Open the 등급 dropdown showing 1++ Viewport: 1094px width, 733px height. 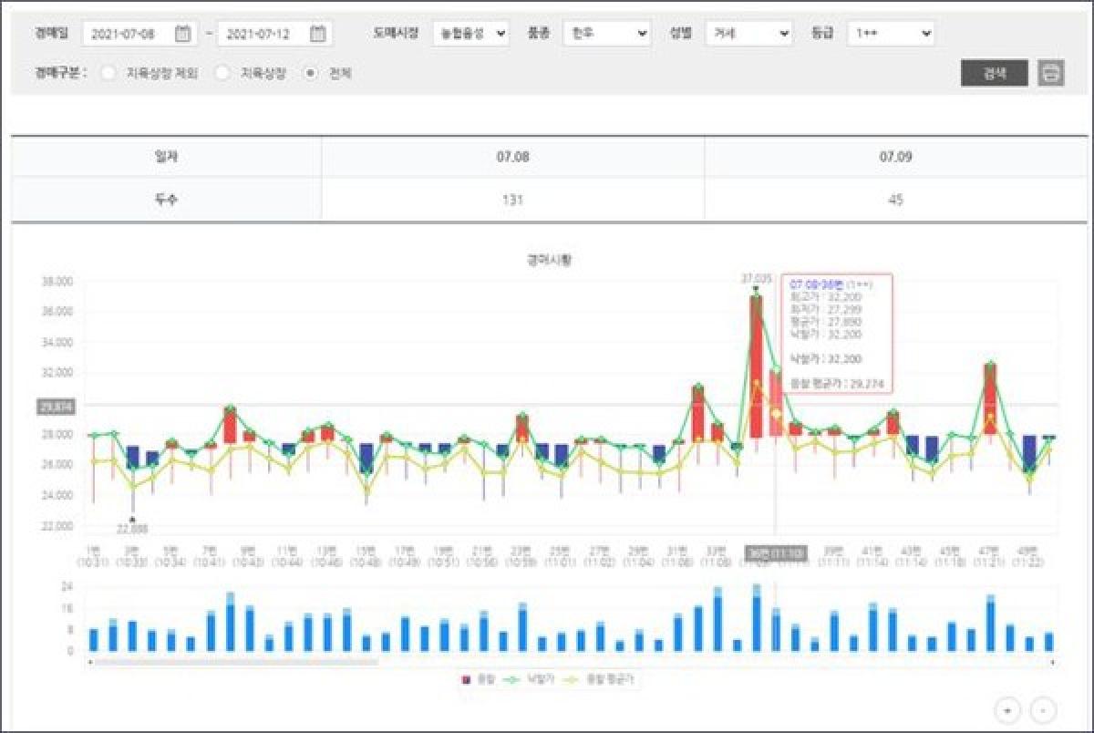891,34
